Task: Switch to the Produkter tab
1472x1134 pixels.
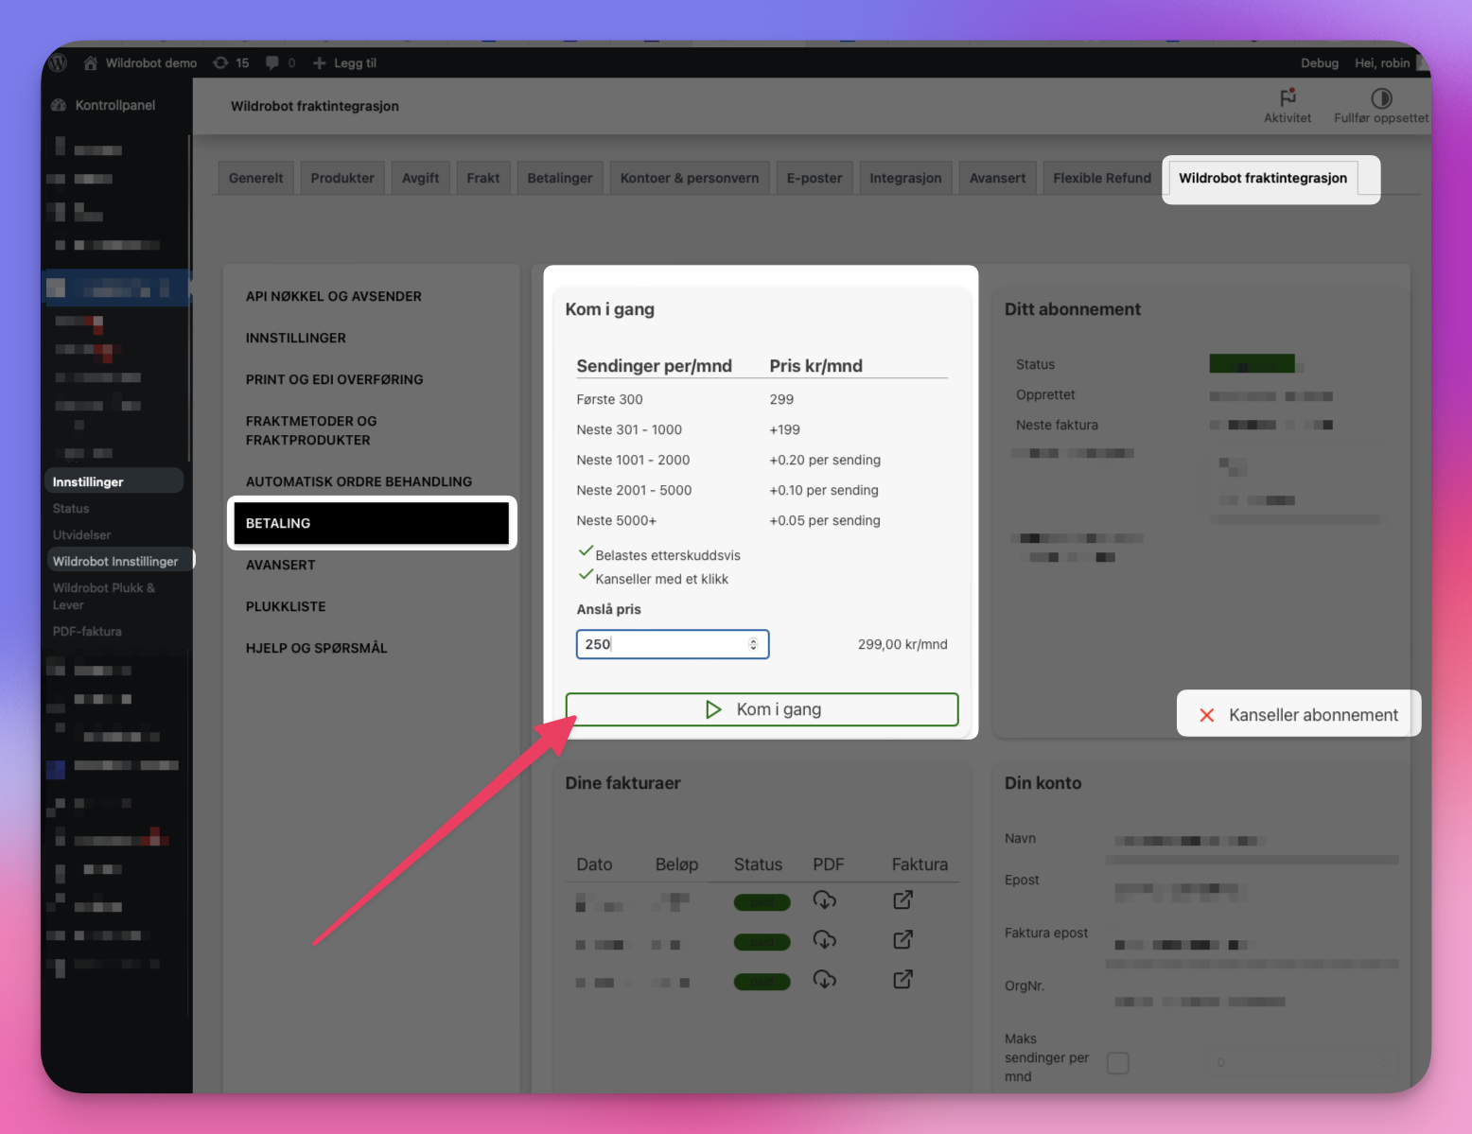Action: (342, 178)
